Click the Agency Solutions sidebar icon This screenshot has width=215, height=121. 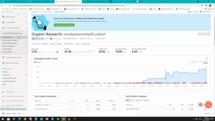coord(3,63)
